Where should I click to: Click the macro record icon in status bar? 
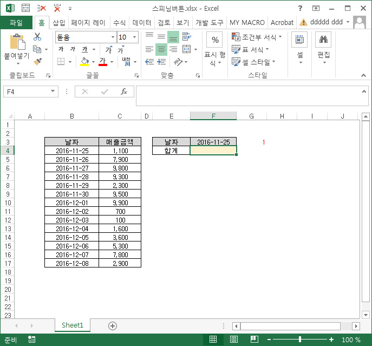coord(31,340)
